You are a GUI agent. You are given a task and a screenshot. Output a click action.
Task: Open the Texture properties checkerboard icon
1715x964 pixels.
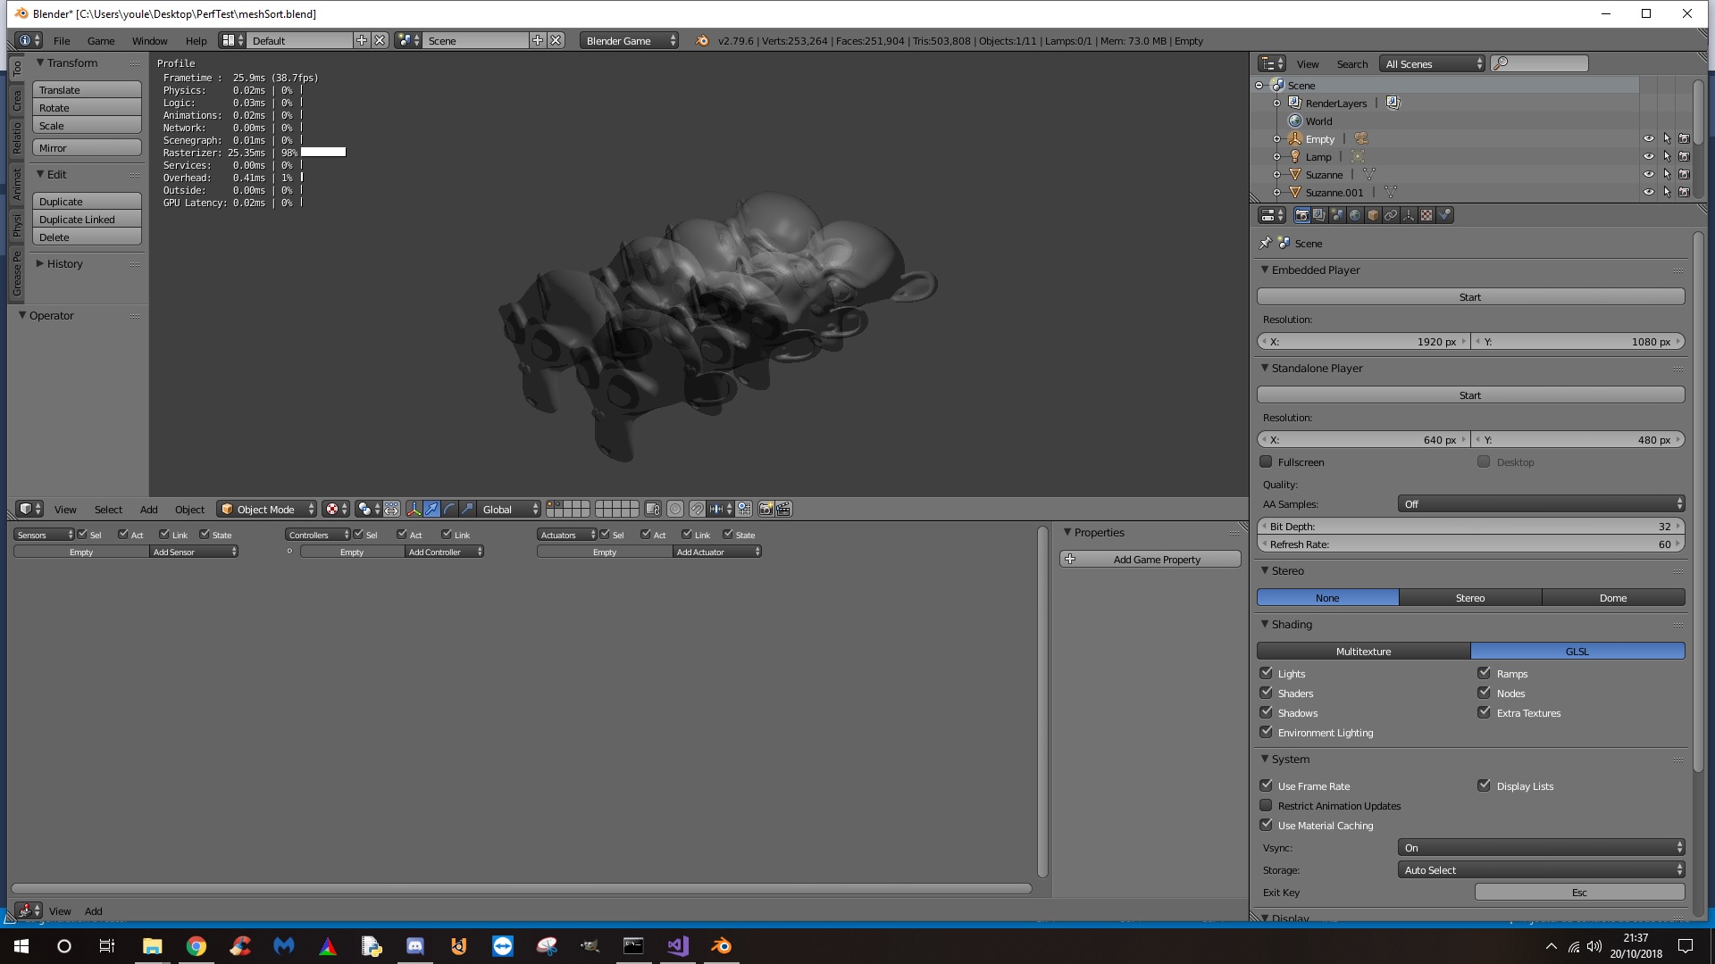coord(1426,215)
